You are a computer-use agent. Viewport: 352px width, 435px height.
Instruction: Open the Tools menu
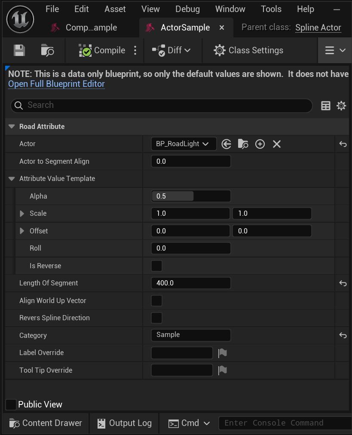271,9
